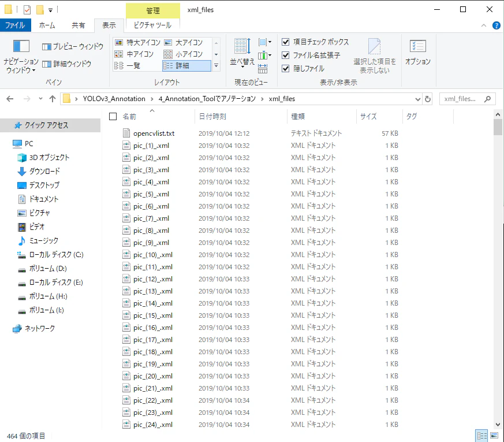The height and width of the screenshot is (442, 504).
Task: Click Properties icon in quick access toolbar
Action: click(x=27, y=10)
